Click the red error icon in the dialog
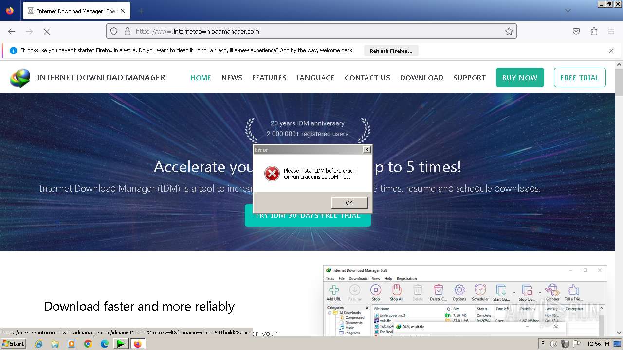The image size is (623, 350). tap(272, 174)
